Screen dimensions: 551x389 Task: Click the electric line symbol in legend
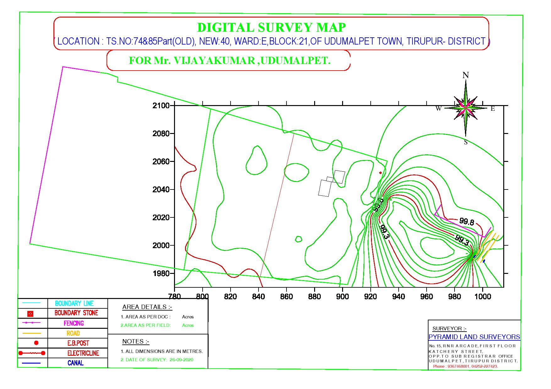pos(32,353)
